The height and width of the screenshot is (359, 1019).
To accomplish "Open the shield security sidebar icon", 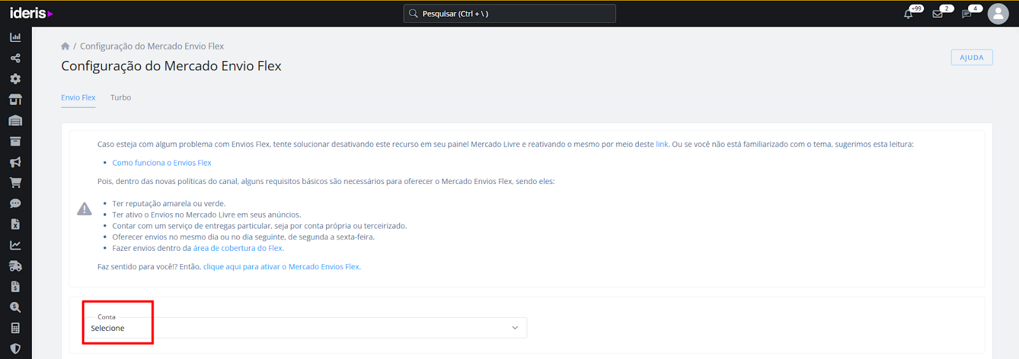I will tap(15, 349).
